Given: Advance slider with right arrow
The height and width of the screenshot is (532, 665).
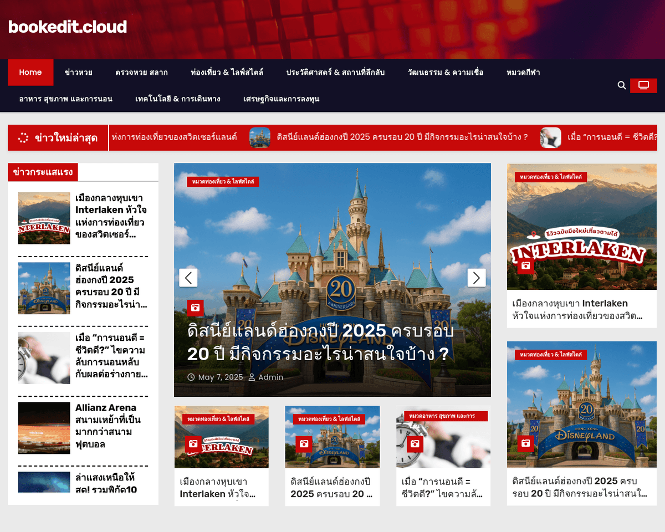Looking at the screenshot, I should [477, 278].
